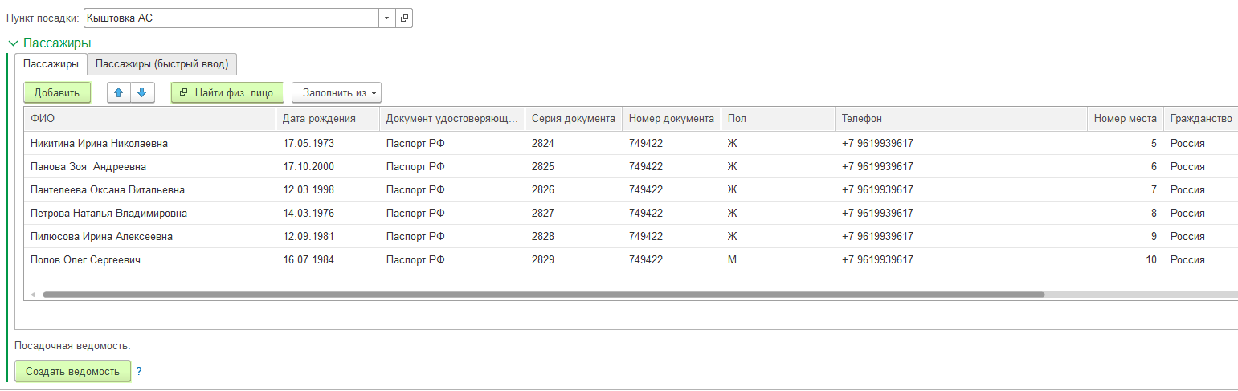Click the Дата рождения column header

pyautogui.click(x=328, y=119)
